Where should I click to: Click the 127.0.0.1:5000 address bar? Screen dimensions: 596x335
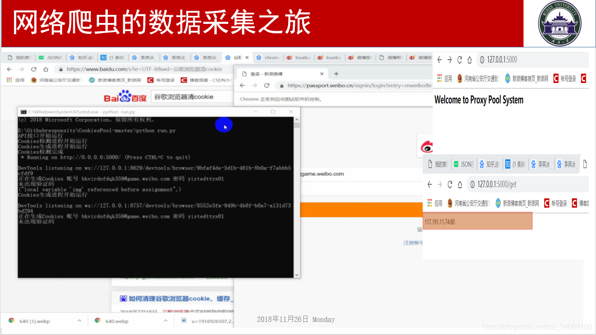(532, 60)
